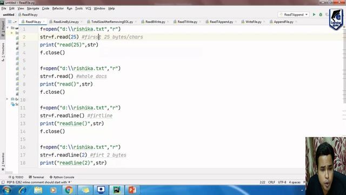Close the ReadTAppend.py tab
Image resolution: width=346 pixels, height=195 pixels.
pos(236,22)
